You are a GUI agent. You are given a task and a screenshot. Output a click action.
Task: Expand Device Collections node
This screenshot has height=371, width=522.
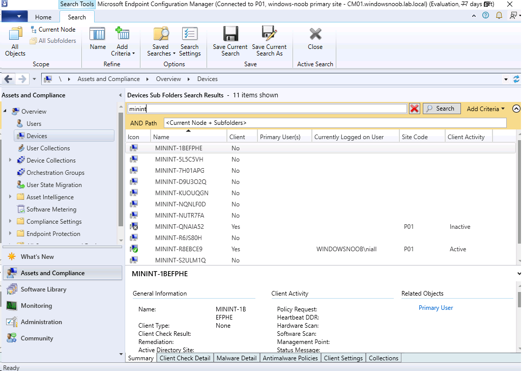click(x=10, y=160)
